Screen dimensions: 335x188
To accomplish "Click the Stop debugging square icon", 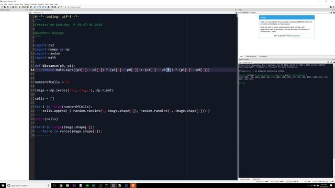I will click(49, 7).
